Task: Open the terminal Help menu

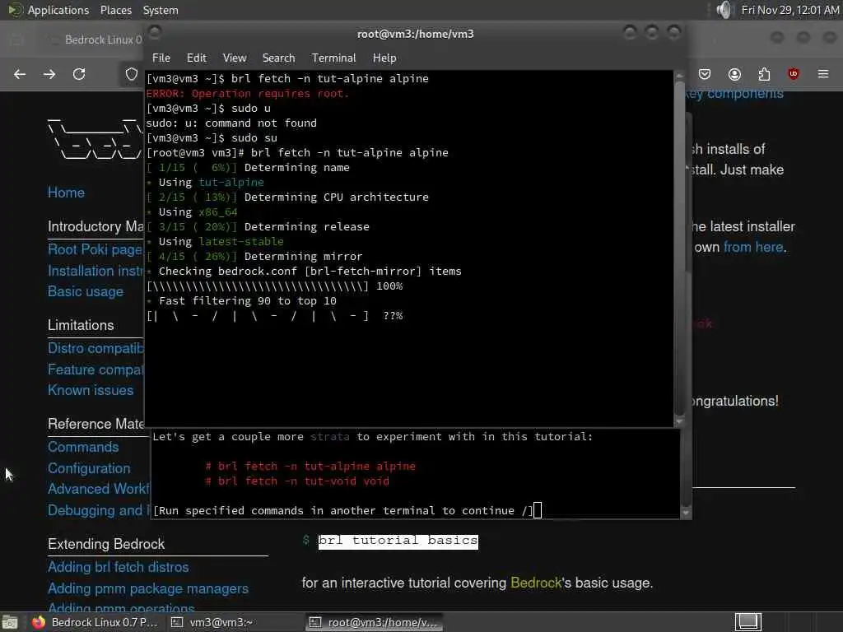Action: tap(384, 58)
